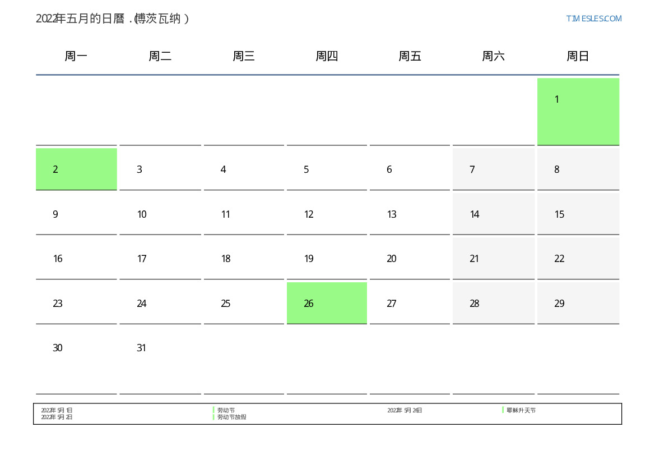Select Friday the 13th
The width and height of the screenshot is (655, 464).
(410, 214)
